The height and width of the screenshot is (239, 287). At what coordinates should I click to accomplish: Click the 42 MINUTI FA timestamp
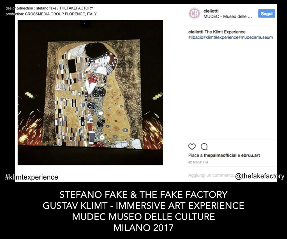click(198, 162)
